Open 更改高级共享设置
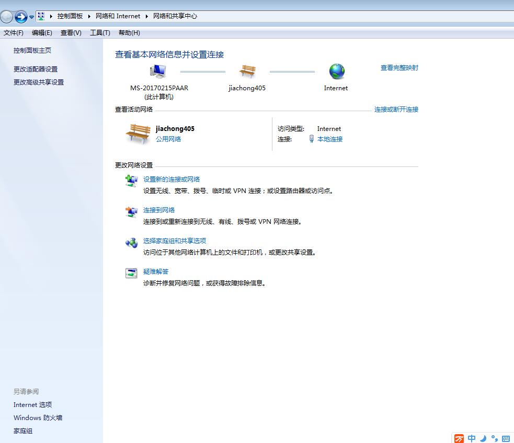The image size is (514, 443). [x=38, y=82]
